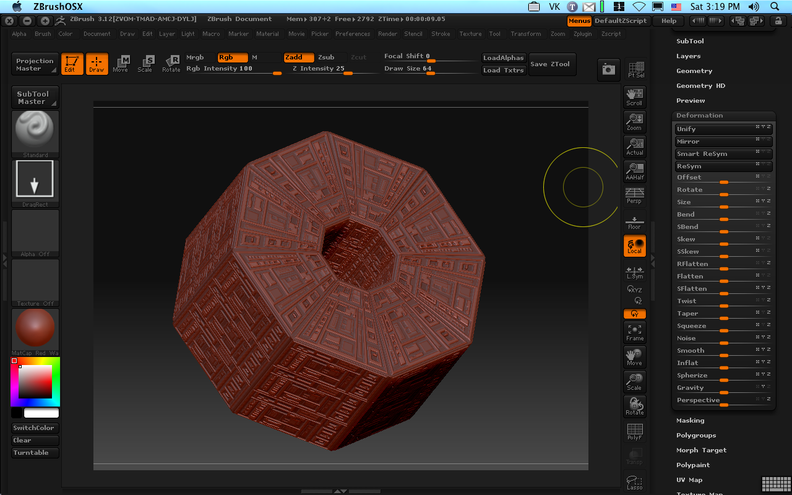Click the camera snapshot icon

coord(608,70)
